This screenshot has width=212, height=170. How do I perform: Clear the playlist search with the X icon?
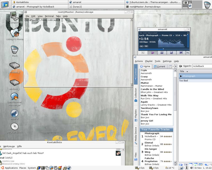pos(180,66)
